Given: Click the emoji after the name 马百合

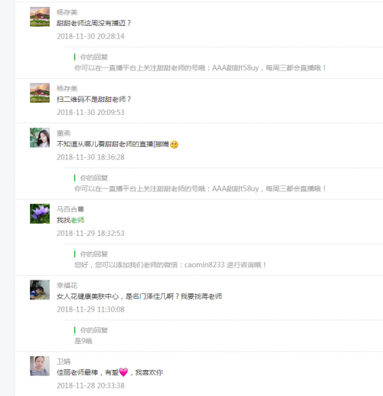Looking at the screenshot, I should pos(81,209).
